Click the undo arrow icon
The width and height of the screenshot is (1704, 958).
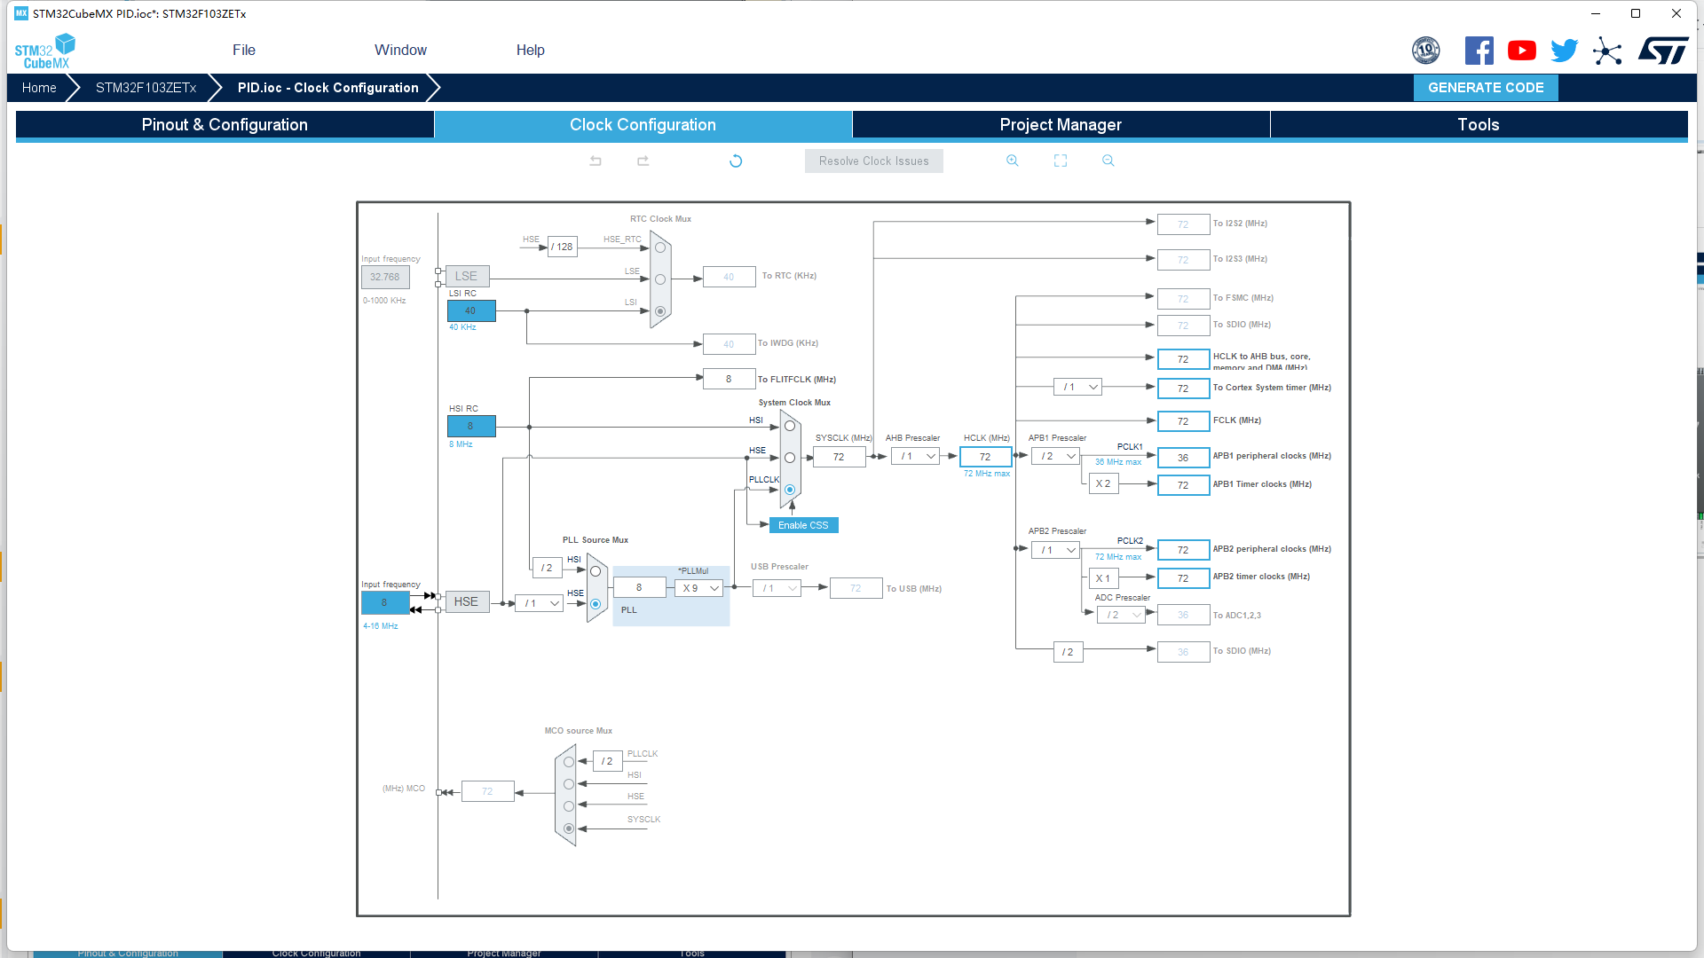[595, 161]
